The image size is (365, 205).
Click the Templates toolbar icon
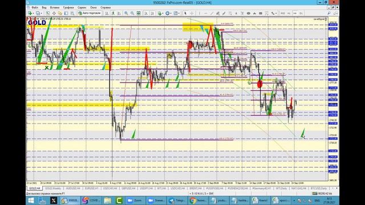point(176,13)
